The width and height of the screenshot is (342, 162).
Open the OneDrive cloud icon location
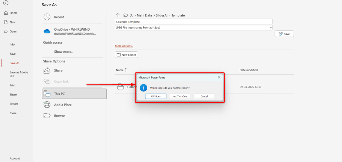coord(47,31)
